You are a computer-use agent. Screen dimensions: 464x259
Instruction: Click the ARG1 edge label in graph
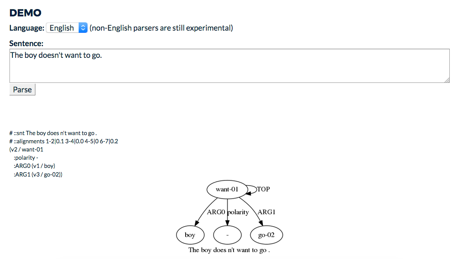pyautogui.click(x=266, y=212)
